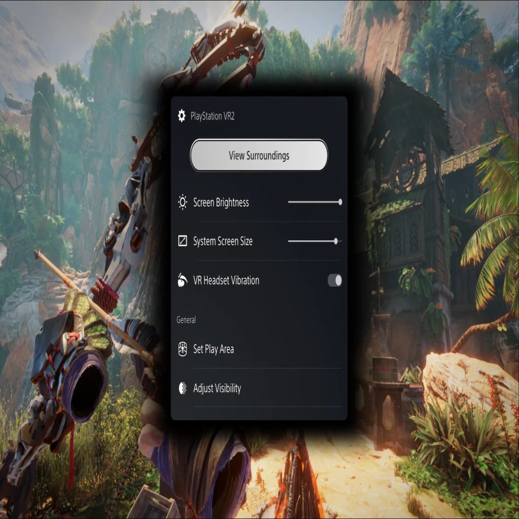Click the Set Play Area icon

[182, 349]
